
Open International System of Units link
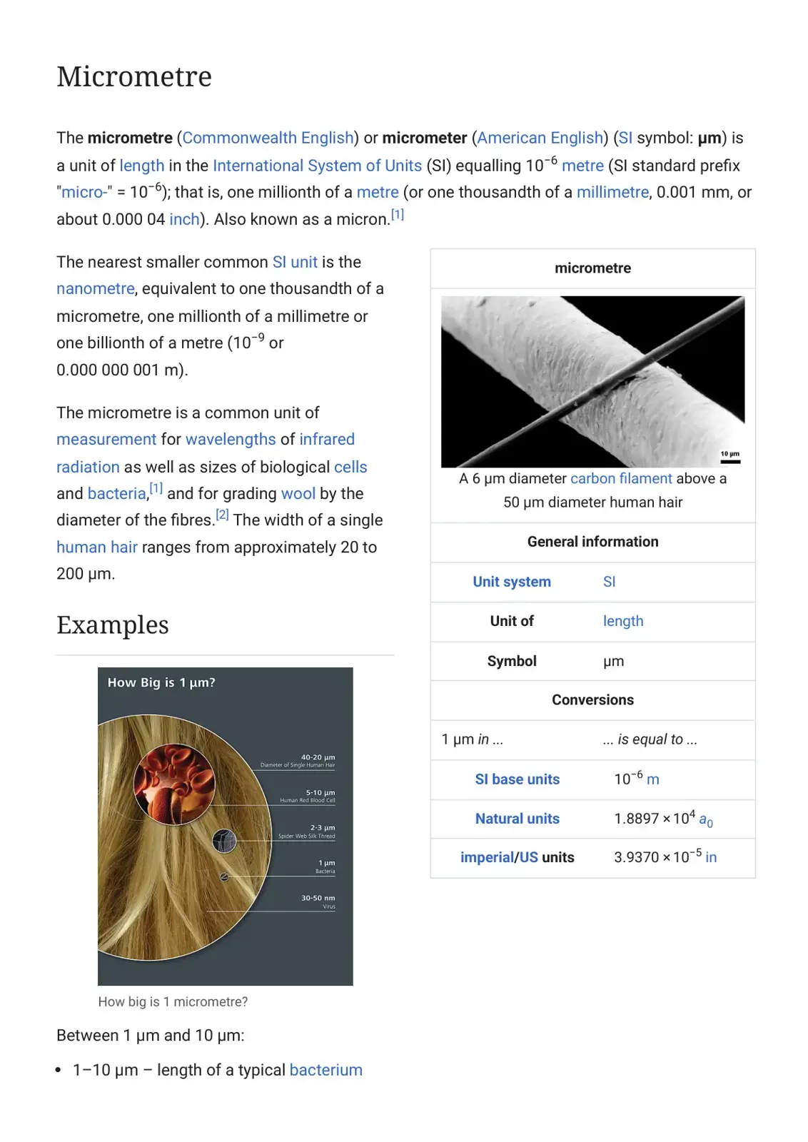317,166
